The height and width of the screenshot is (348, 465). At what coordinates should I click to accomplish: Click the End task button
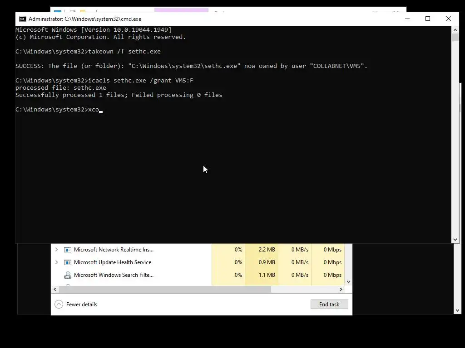click(x=329, y=304)
